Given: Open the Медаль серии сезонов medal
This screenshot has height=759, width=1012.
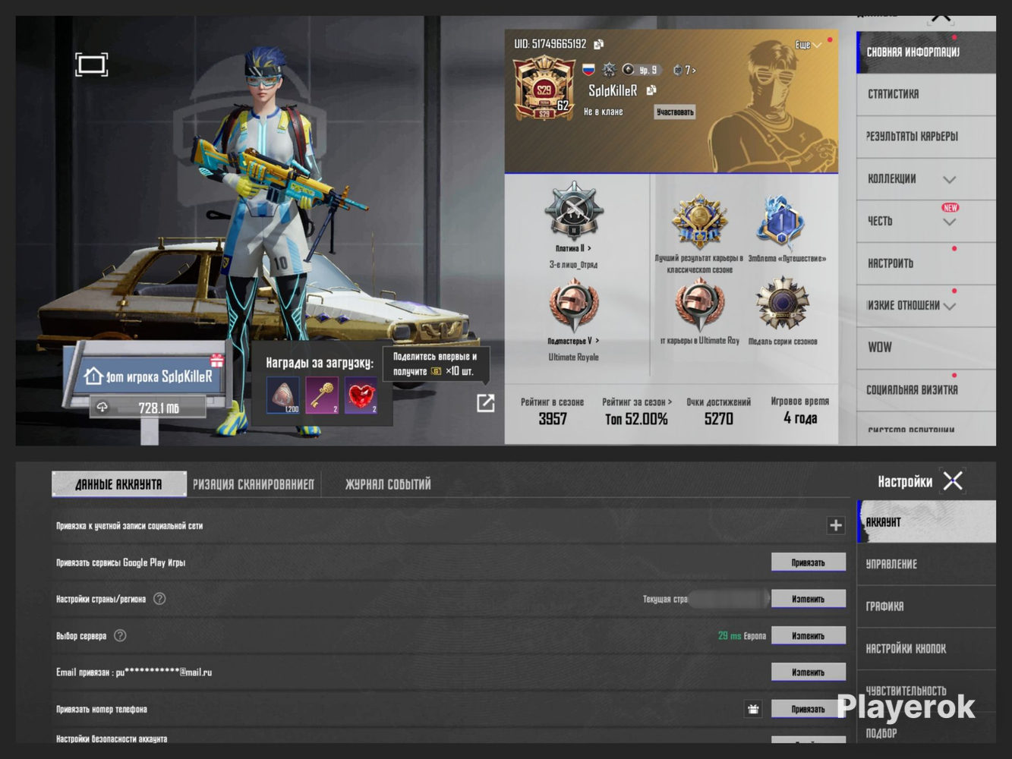Looking at the screenshot, I should point(782,304).
